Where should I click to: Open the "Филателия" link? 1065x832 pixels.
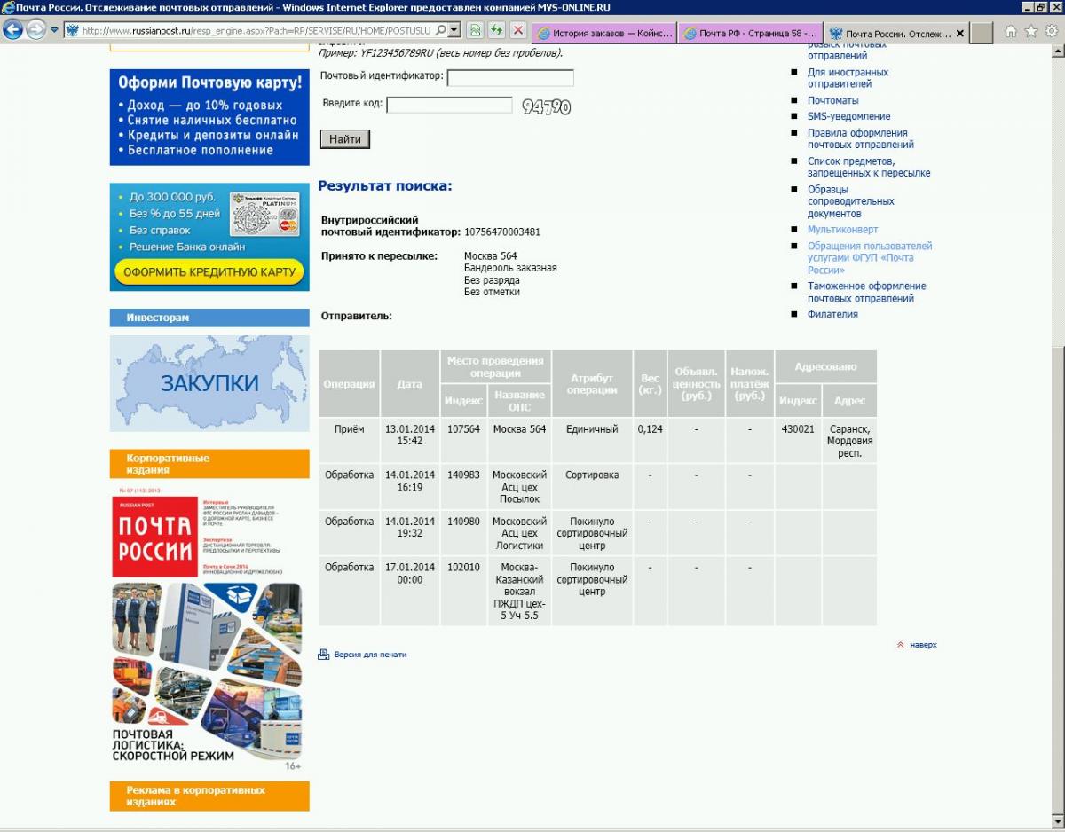(x=832, y=314)
